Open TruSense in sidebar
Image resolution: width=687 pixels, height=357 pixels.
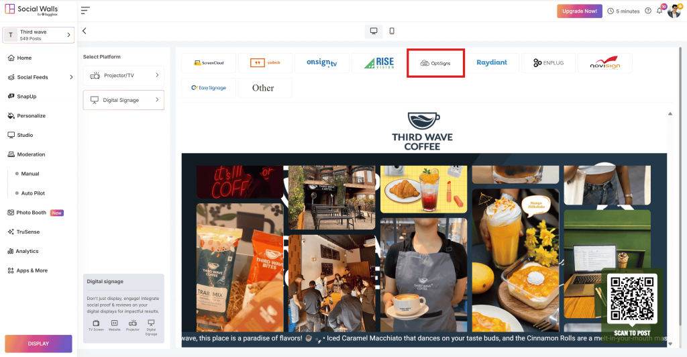(x=23, y=232)
